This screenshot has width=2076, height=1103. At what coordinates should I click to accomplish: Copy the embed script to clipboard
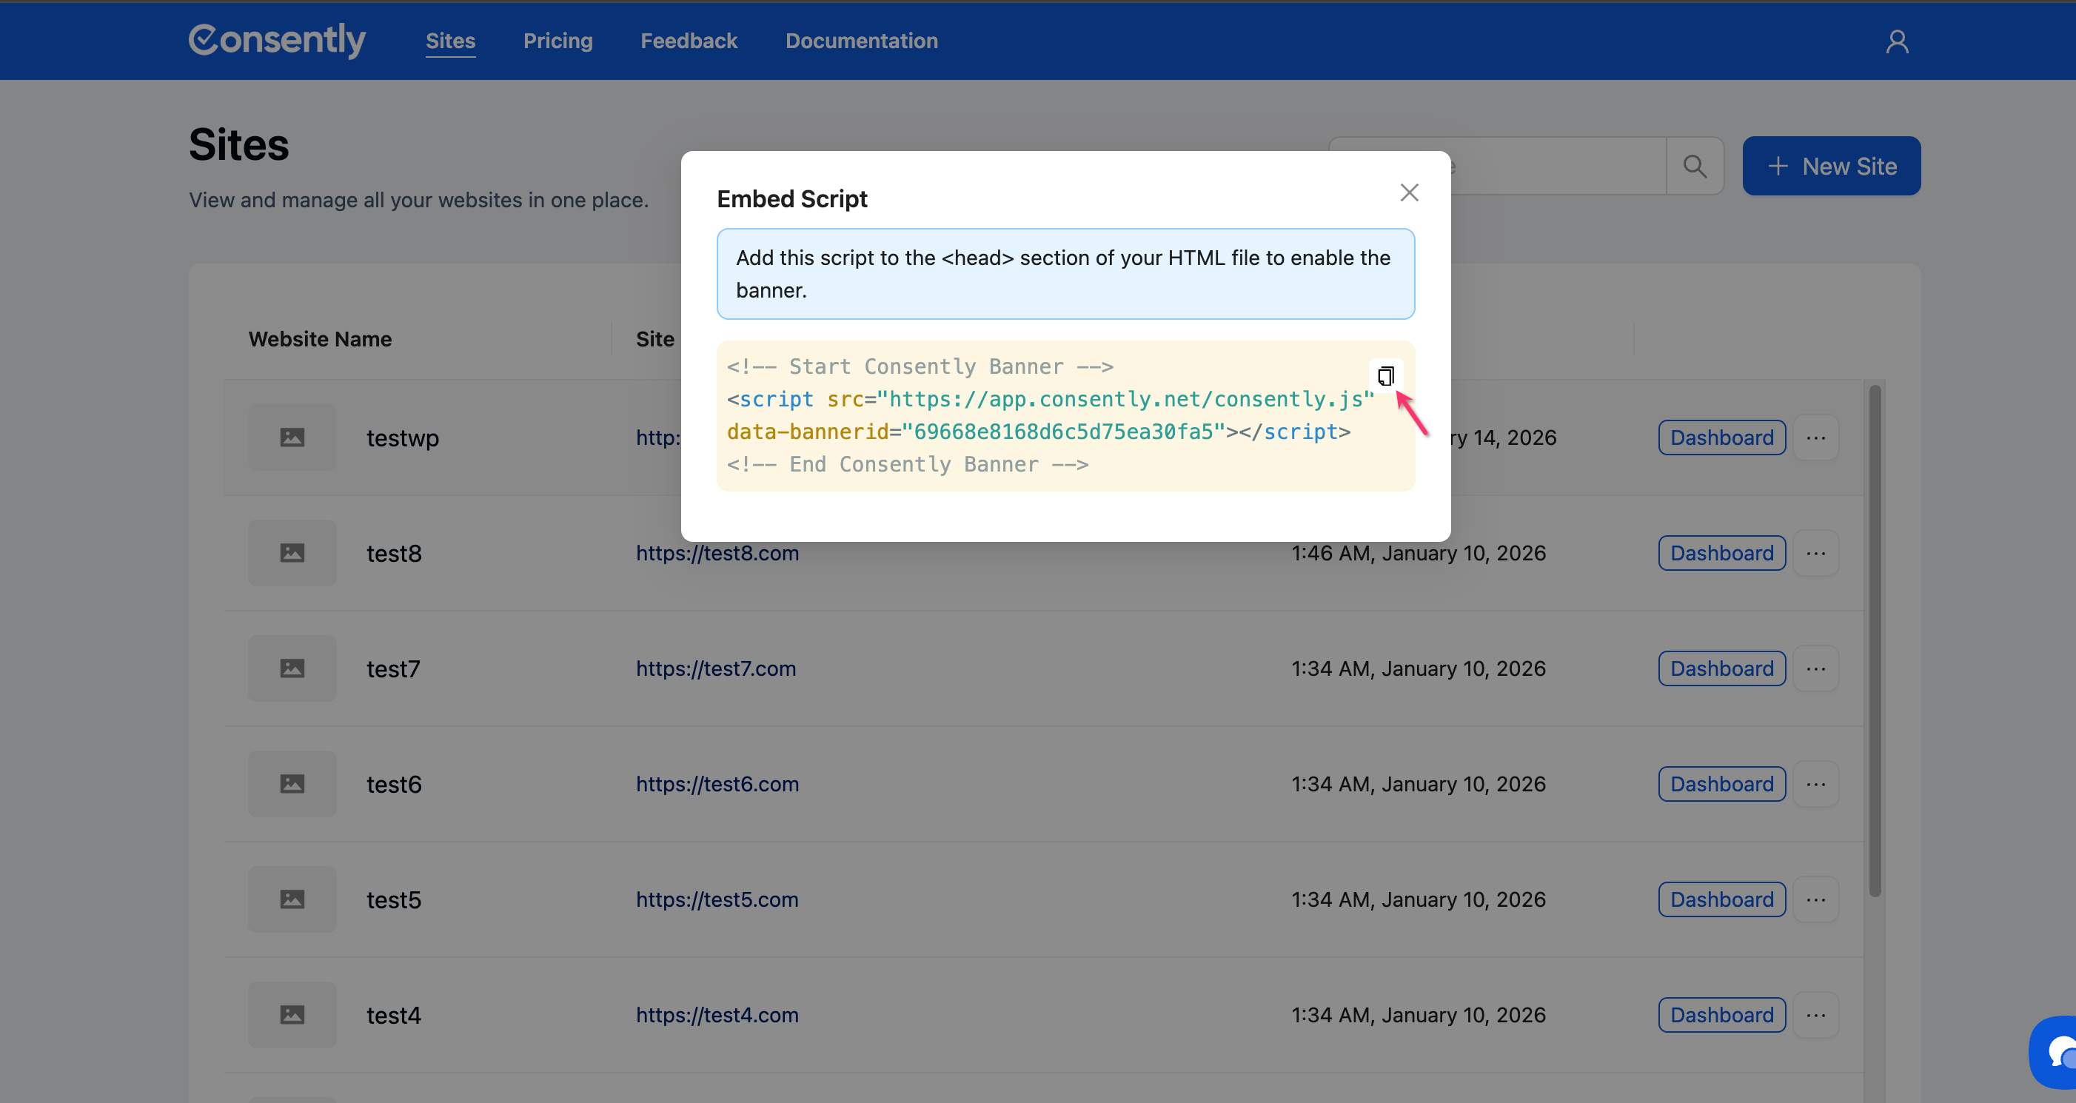pos(1385,375)
